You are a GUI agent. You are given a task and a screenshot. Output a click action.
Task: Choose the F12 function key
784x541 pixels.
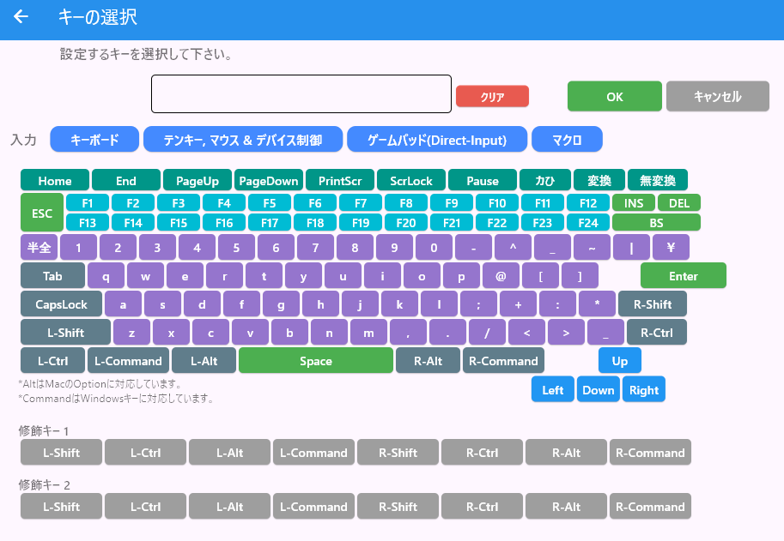pos(588,203)
